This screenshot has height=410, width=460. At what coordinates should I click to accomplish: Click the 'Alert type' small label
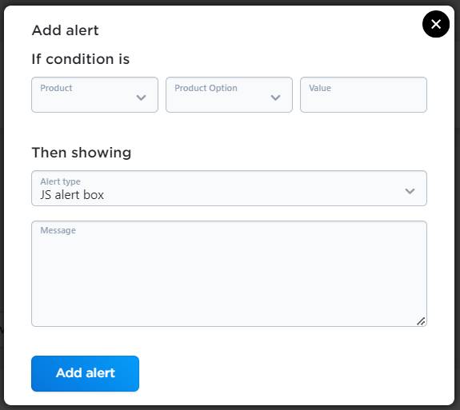pyautogui.click(x=60, y=181)
